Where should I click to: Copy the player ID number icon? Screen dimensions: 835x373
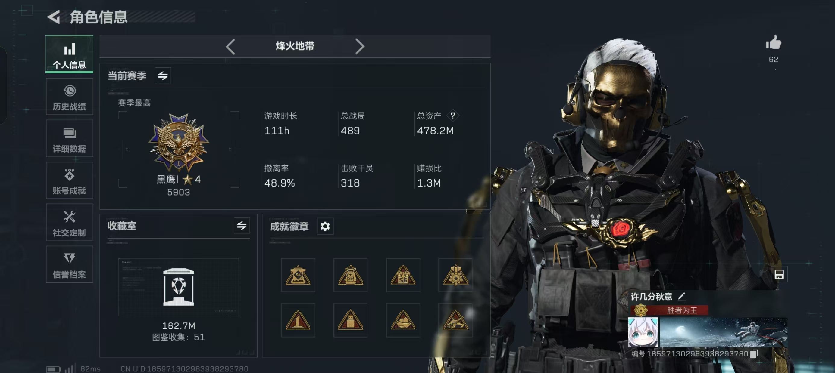click(754, 353)
